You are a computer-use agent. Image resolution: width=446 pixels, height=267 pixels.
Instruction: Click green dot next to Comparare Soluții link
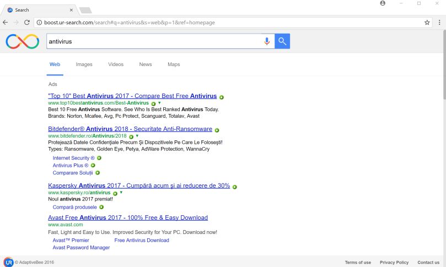tap(98, 173)
